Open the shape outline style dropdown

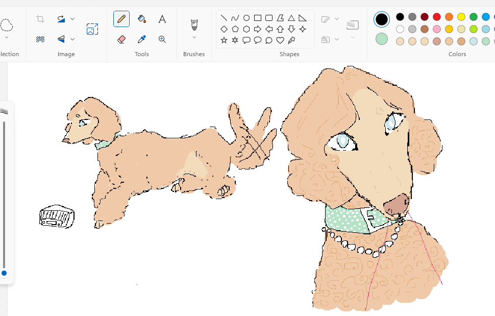[337, 19]
